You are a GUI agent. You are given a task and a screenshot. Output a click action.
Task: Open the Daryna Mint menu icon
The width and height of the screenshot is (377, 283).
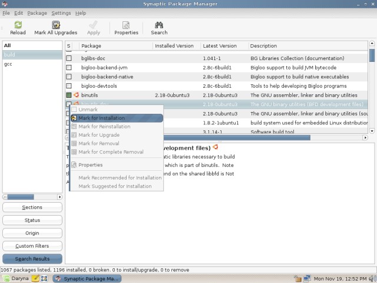[6, 278]
